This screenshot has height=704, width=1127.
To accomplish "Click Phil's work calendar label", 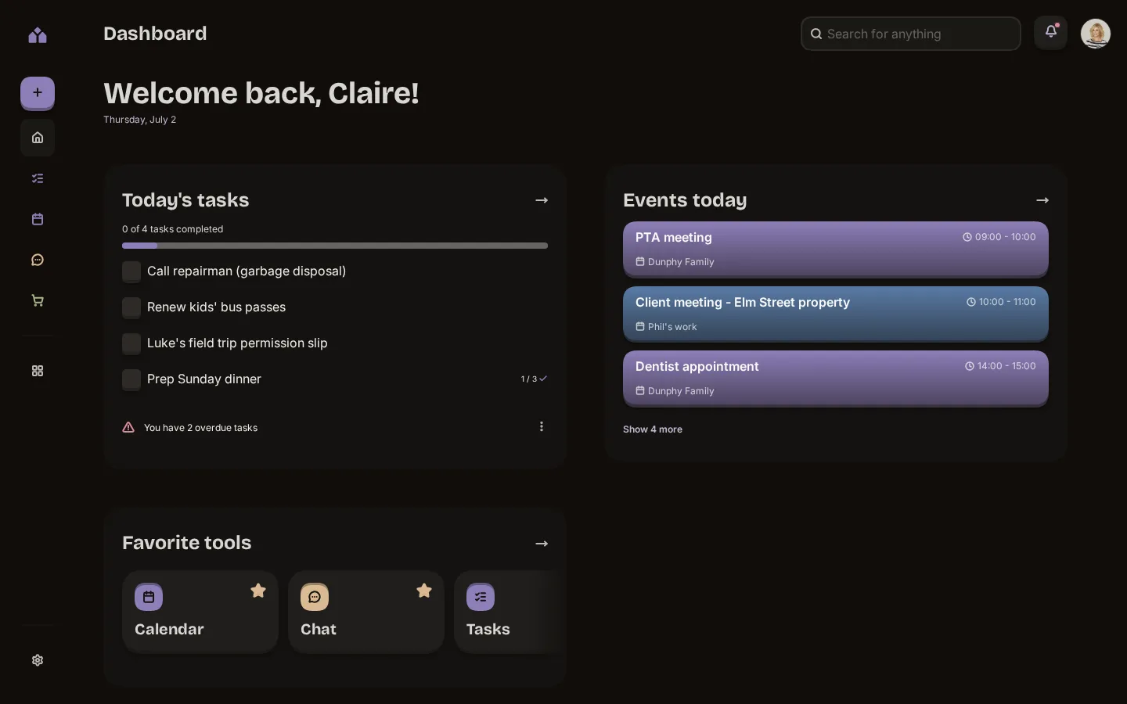I will [666, 327].
